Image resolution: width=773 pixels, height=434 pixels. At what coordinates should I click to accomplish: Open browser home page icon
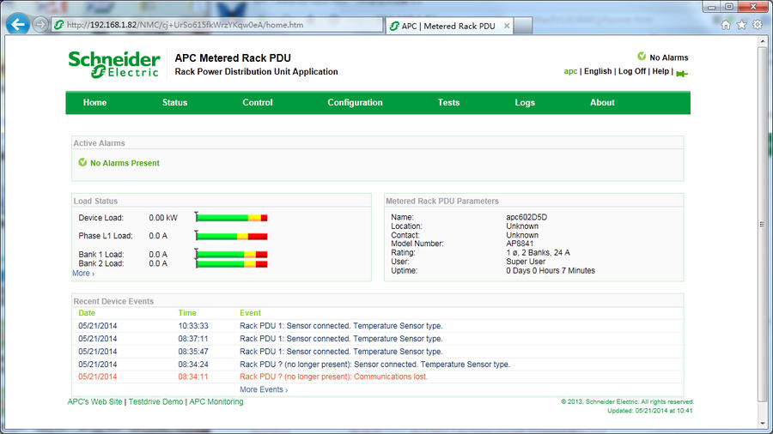click(x=726, y=25)
